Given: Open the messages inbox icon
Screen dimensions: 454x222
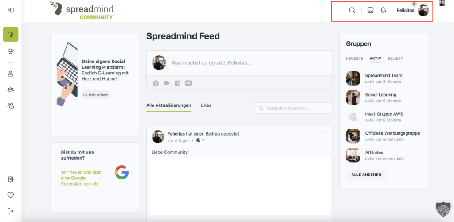Looking at the screenshot, I should [371, 11].
